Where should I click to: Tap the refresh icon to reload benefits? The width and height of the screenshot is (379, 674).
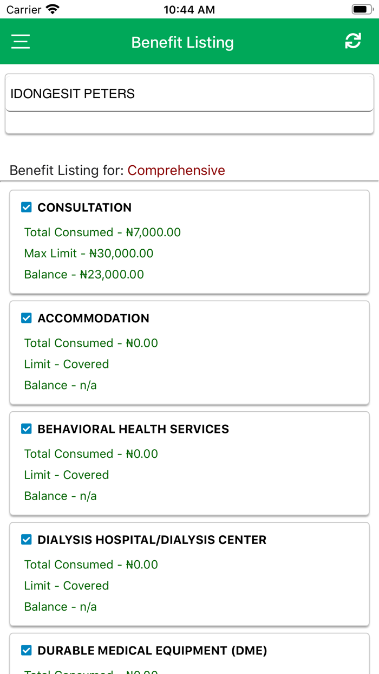coord(353,41)
